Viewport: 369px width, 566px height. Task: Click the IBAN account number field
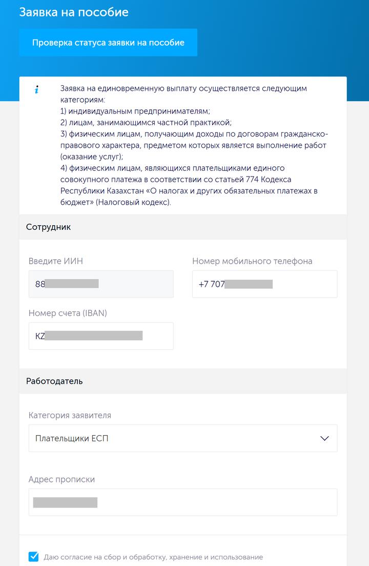tap(101, 336)
